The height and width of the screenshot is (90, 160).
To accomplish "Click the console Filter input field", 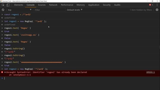I will pos(50,10).
